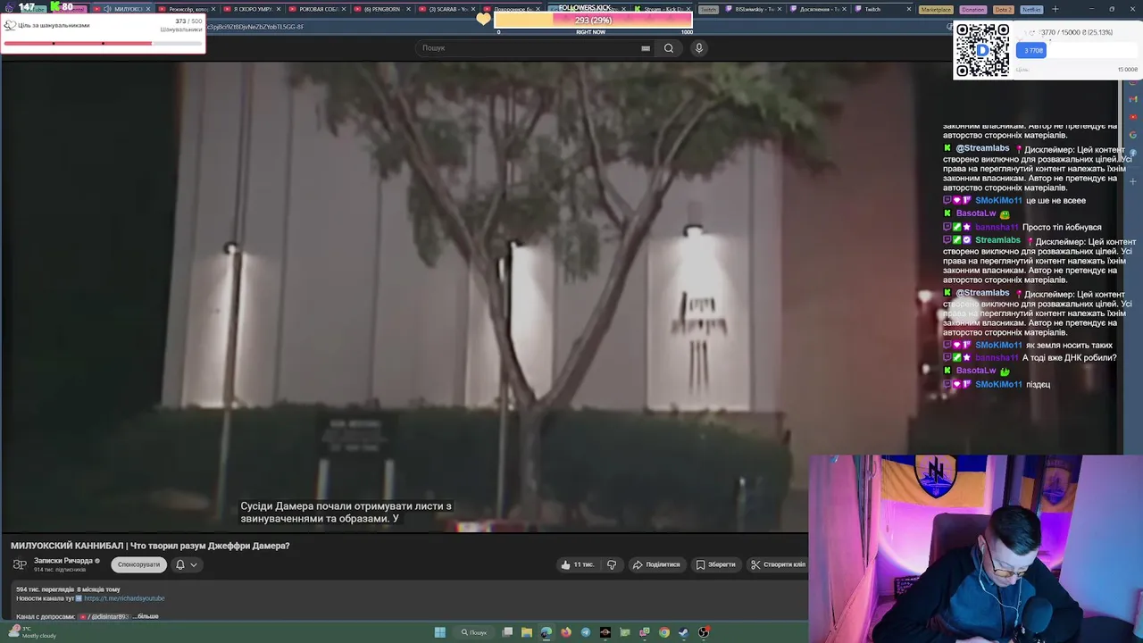The height and width of the screenshot is (643, 1143).
Task: Switch to the Я СКОРО УМРУ tab
Action: click(253, 9)
